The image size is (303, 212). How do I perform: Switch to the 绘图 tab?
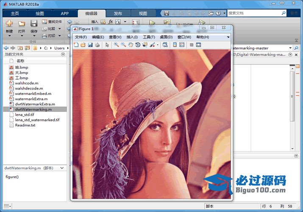(x=40, y=13)
